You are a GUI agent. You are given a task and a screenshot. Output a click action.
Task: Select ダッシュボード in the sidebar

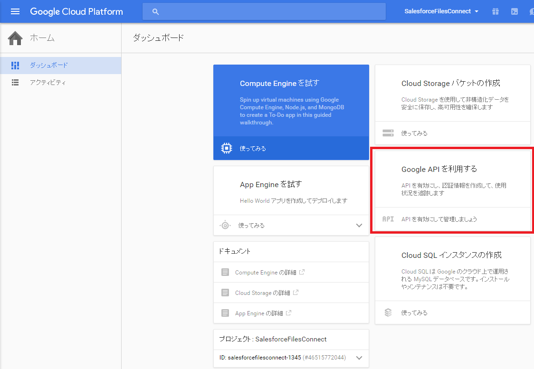tap(61, 66)
